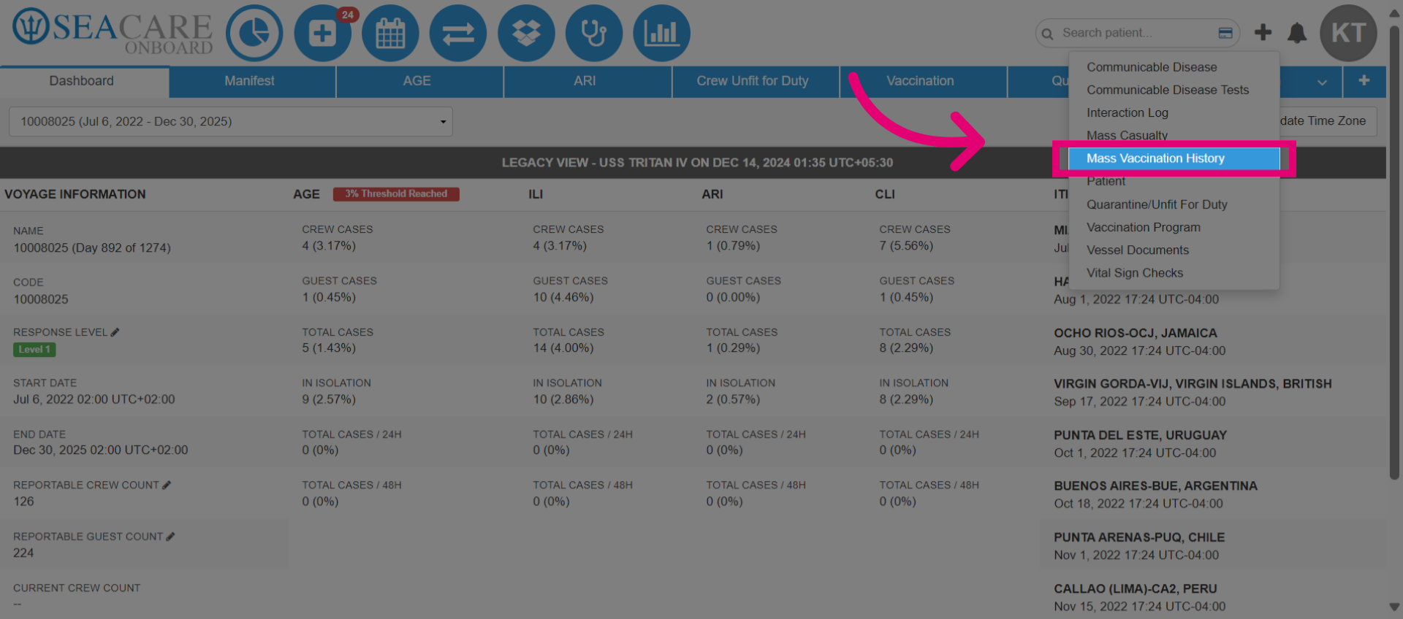The height and width of the screenshot is (619, 1403).
Task: Click the SeaCare Onboard logo
Action: [113, 33]
